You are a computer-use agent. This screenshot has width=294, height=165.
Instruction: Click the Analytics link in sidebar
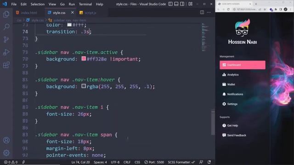(233, 75)
